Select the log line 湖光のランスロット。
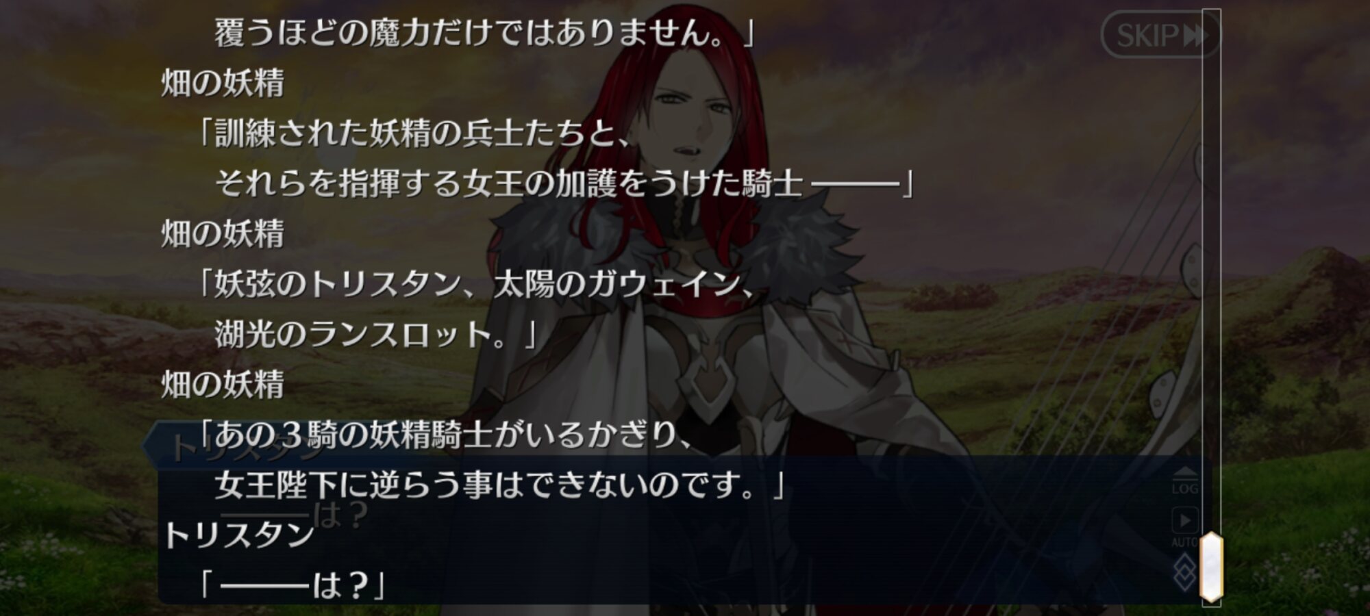1370x616 pixels. coord(375,335)
